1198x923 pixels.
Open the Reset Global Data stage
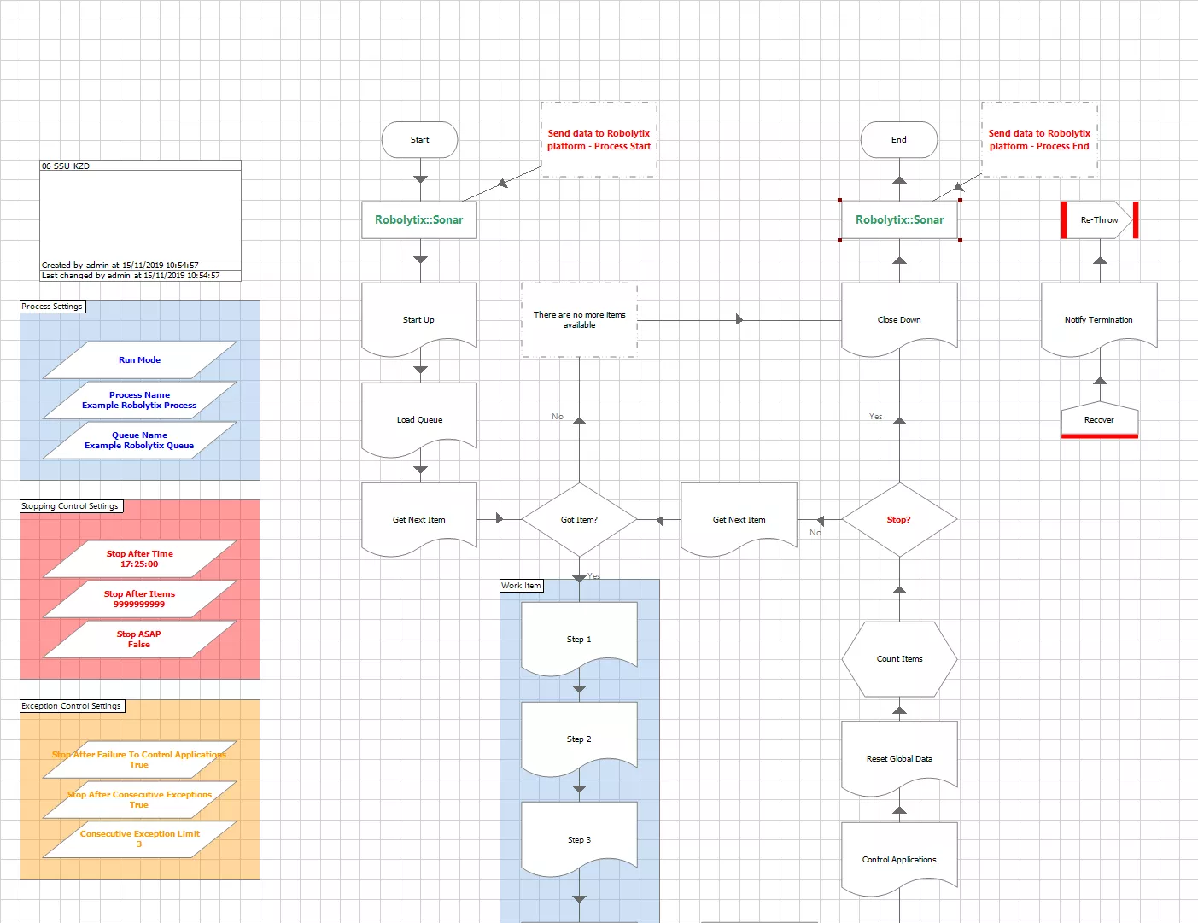click(x=899, y=758)
